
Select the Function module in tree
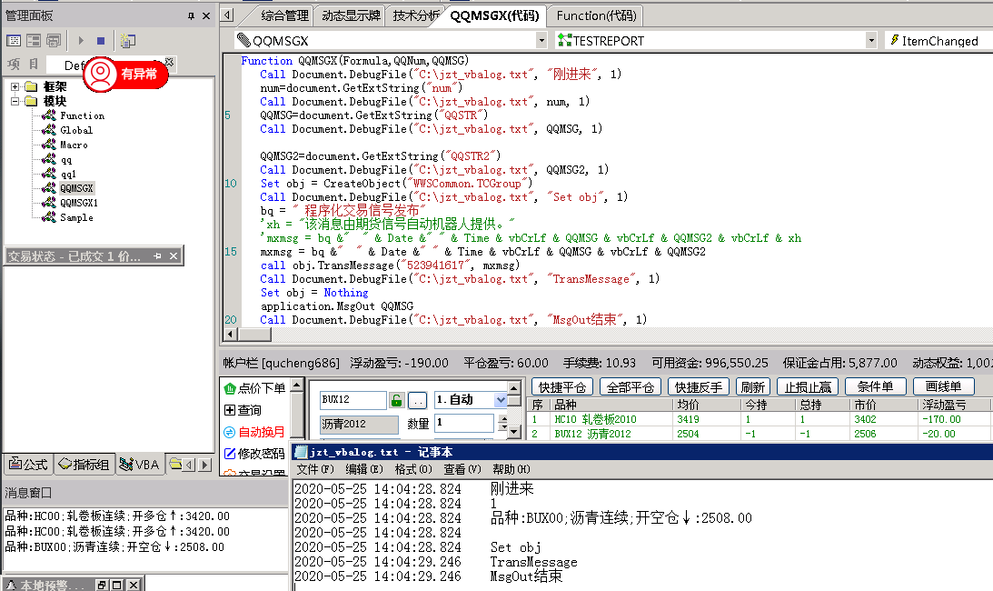pyautogui.click(x=82, y=115)
